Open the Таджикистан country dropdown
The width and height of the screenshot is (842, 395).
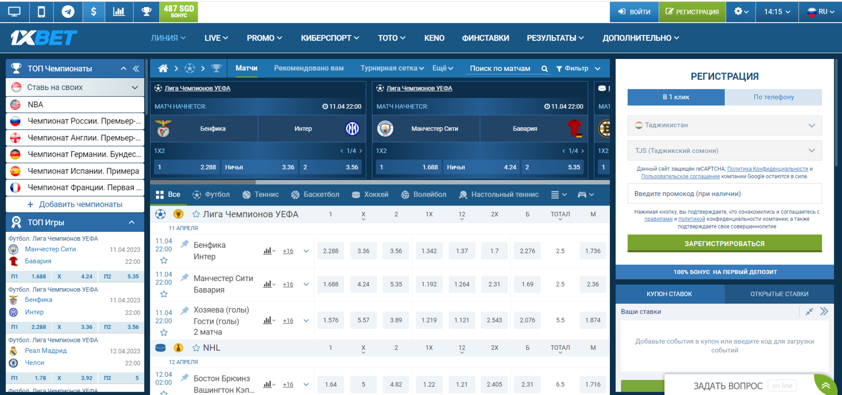tap(724, 125)
